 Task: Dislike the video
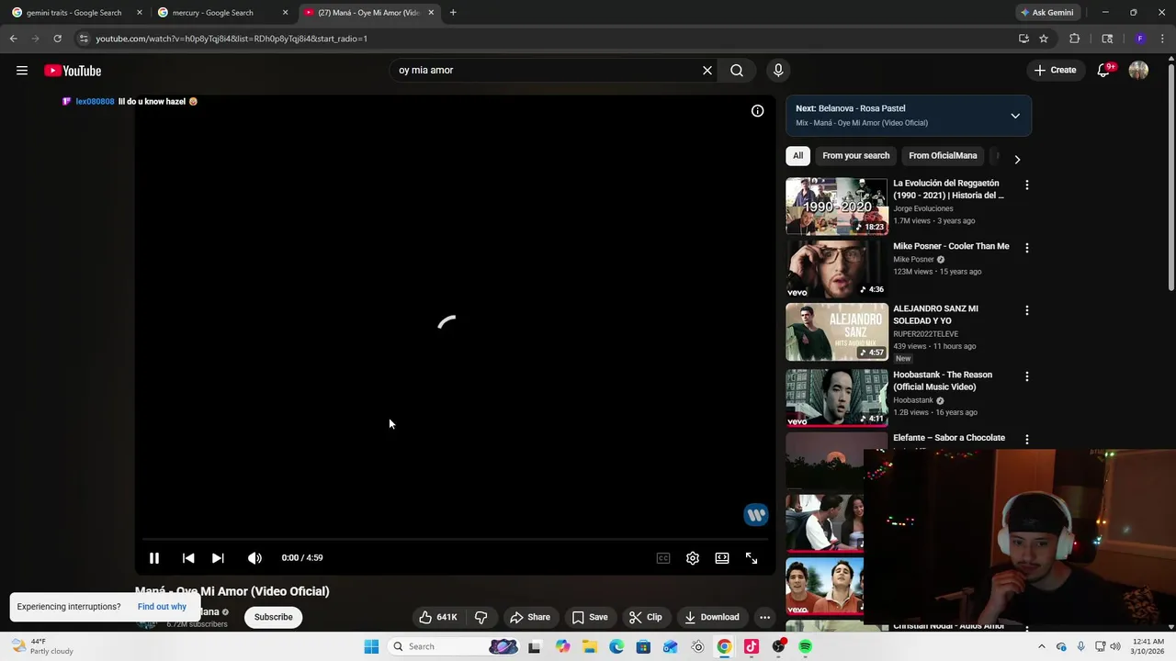pos(481,617)
